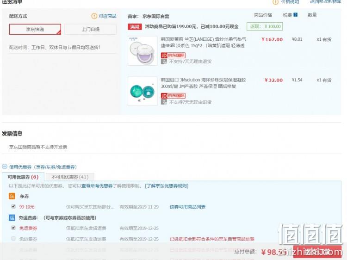Click 京东国际 badge under JMsolution item

tap(173, 96)
